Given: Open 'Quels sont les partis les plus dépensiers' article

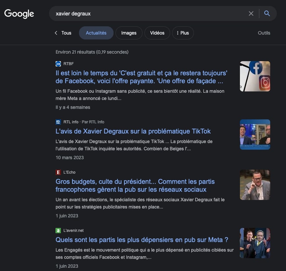Looking at the screenshot, I should pos(142,240).
